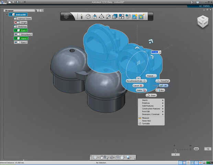Screen dimensions: 213x165
Task: Click the yellow square with pencil icon
Action: (x=142, y=16)
